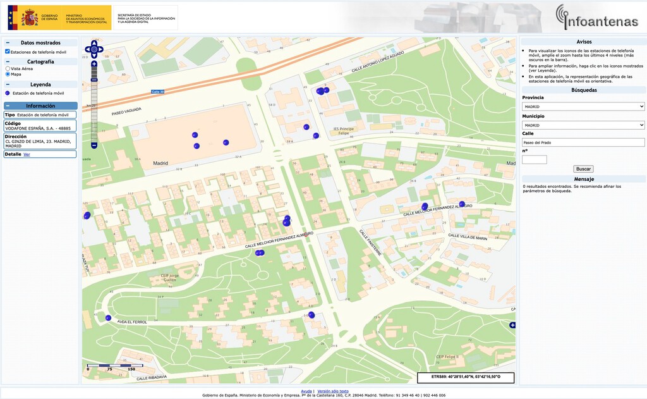Open the overview map plus icon

pyautogui.click(x=512, y=325)
